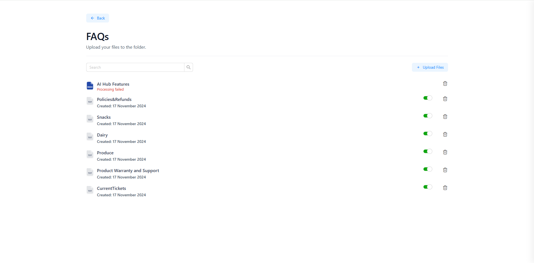This screenshot has height=263, width=534.
Task: Click the Snacks TXT file icon
Action: tap(90, 118)
